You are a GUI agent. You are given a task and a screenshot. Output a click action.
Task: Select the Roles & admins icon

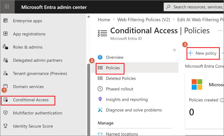[6, 47]
